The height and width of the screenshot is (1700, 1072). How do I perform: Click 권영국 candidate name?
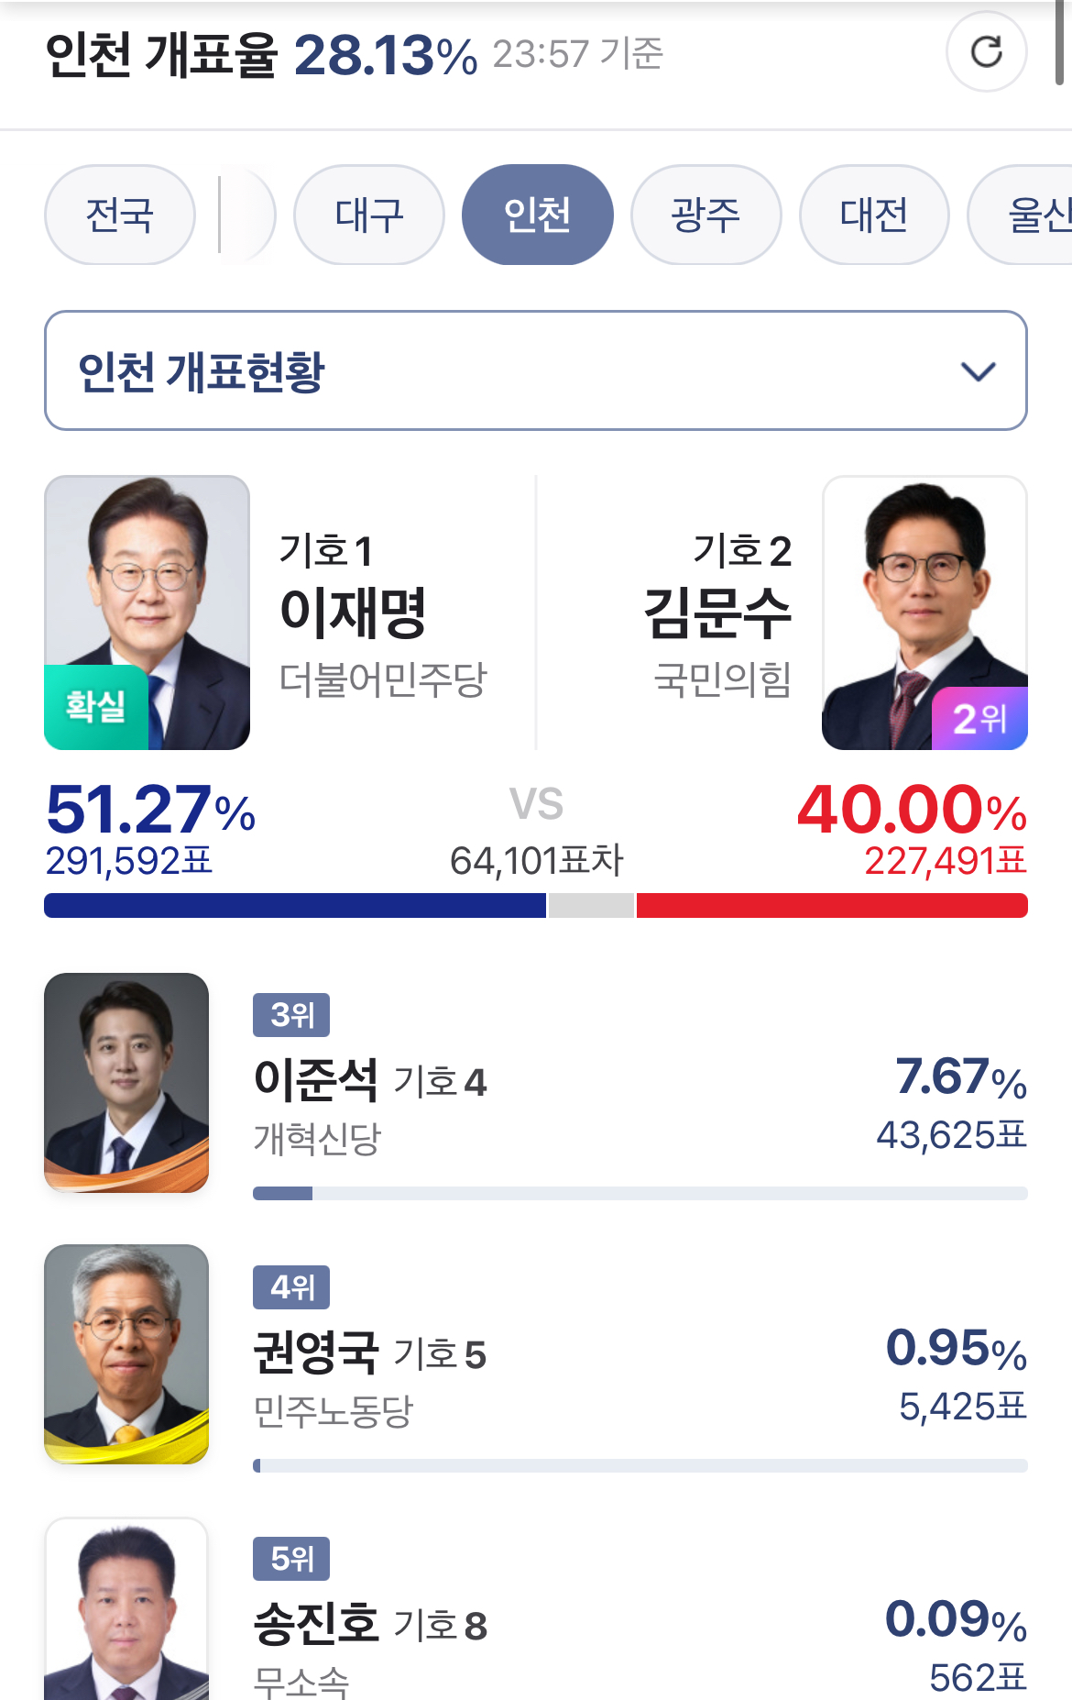pyautogui.click(x=316, y=1352)
